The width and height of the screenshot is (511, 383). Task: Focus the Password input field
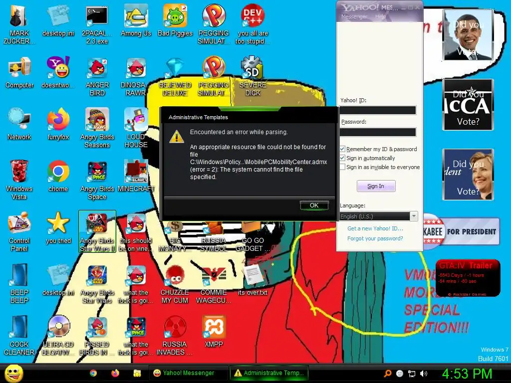pos(378,132)
